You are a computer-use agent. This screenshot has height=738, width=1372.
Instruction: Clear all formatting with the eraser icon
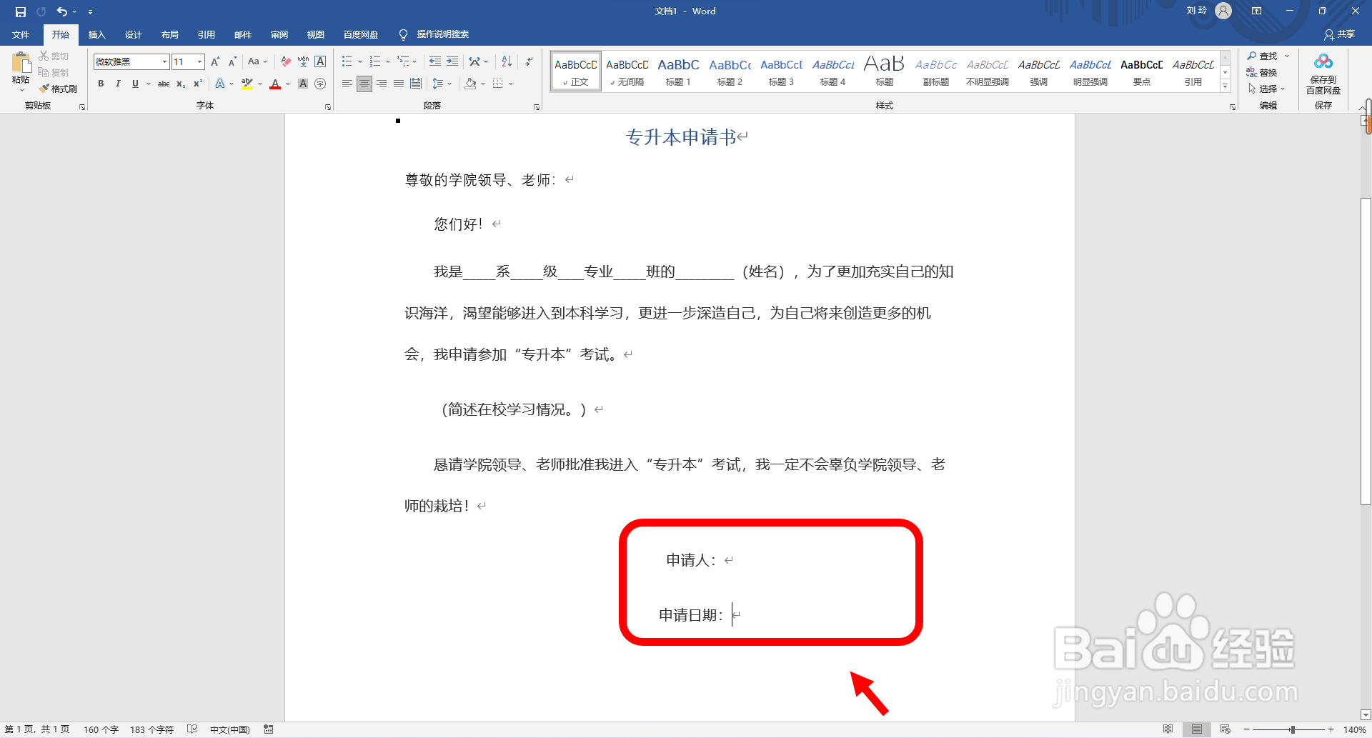pyautogui.click(x=286, y=62)
